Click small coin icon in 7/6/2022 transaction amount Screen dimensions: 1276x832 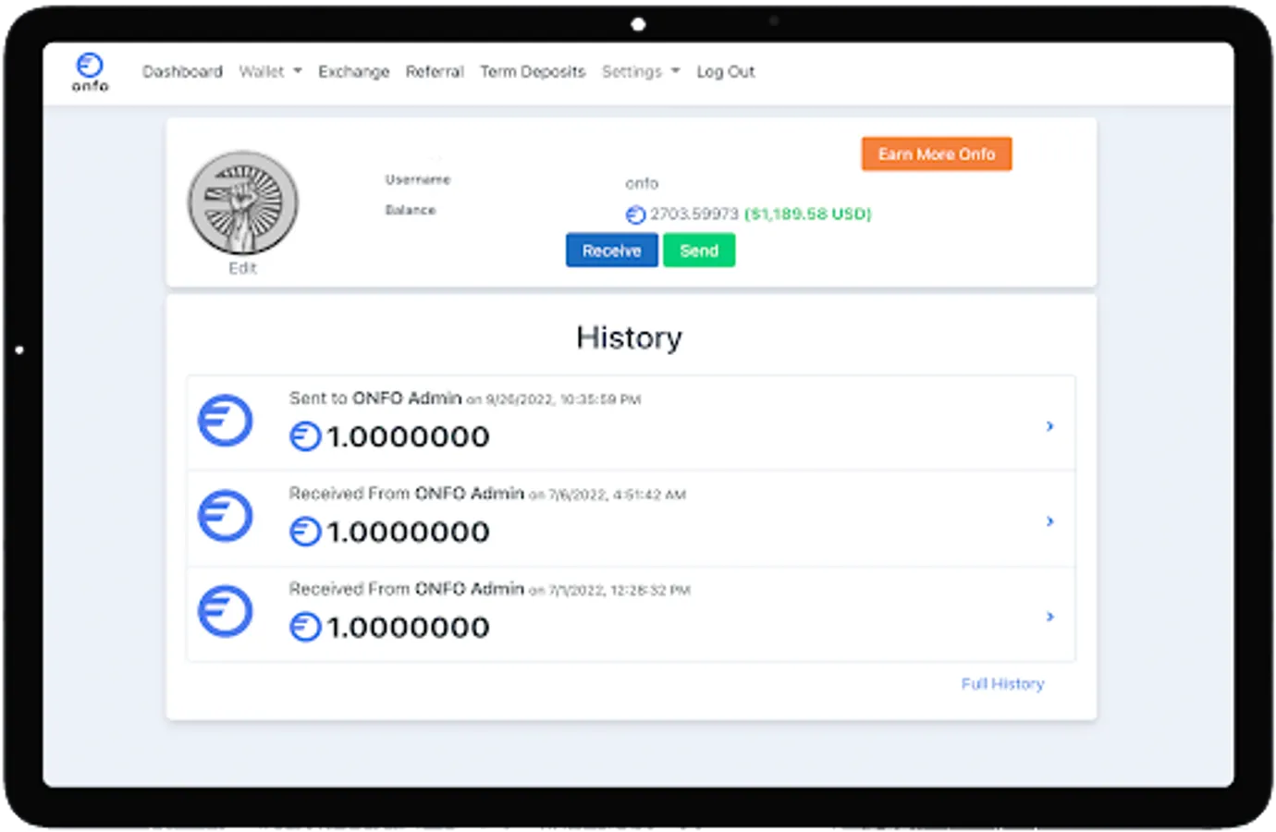pyautogui.click(x=305, y=532)
